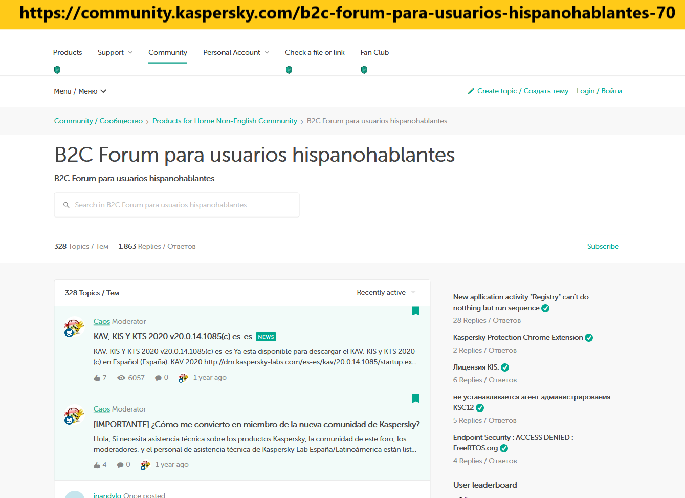Click the shield icon under Fan Club

[364, 70]
